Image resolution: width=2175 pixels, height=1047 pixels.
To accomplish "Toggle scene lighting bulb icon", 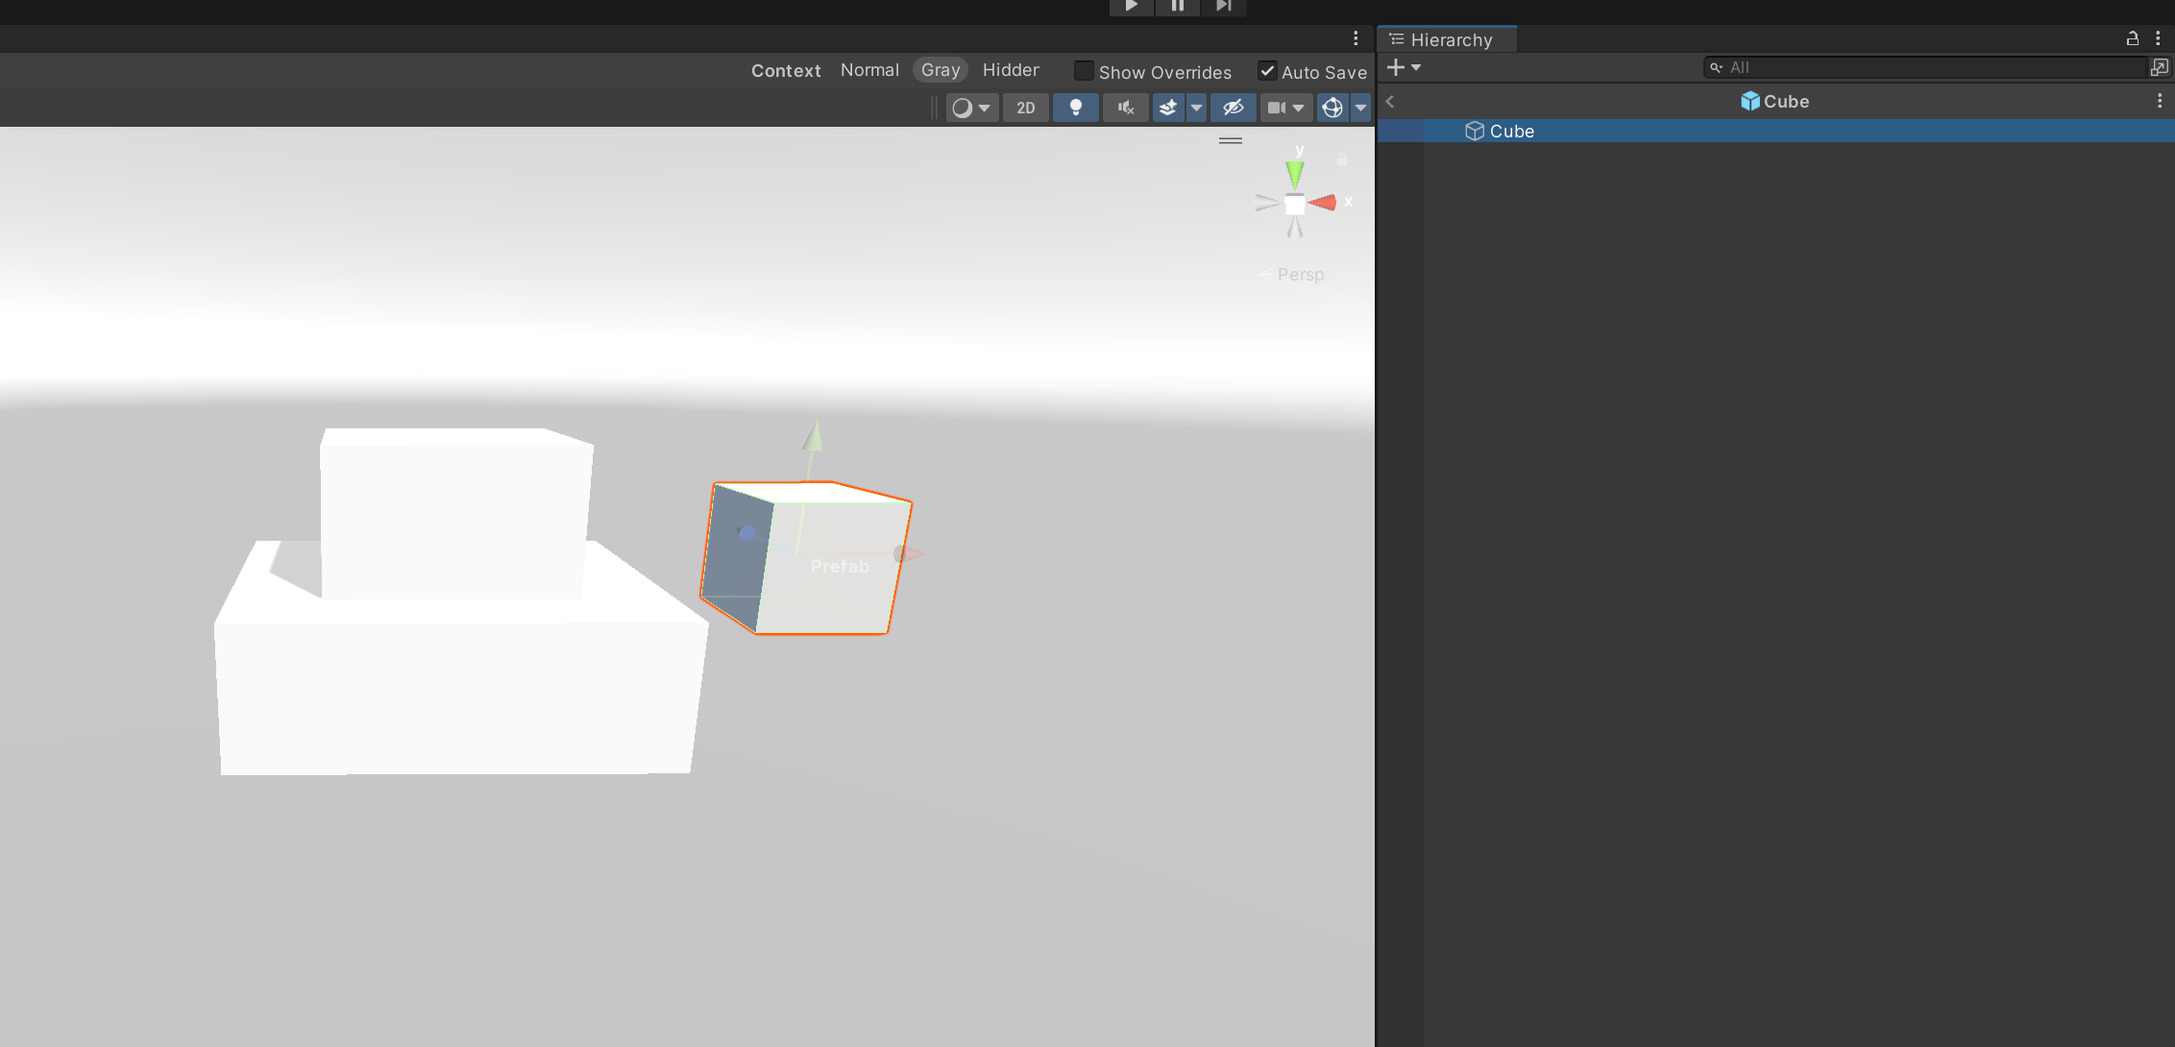I will [x=1075, y=108].
